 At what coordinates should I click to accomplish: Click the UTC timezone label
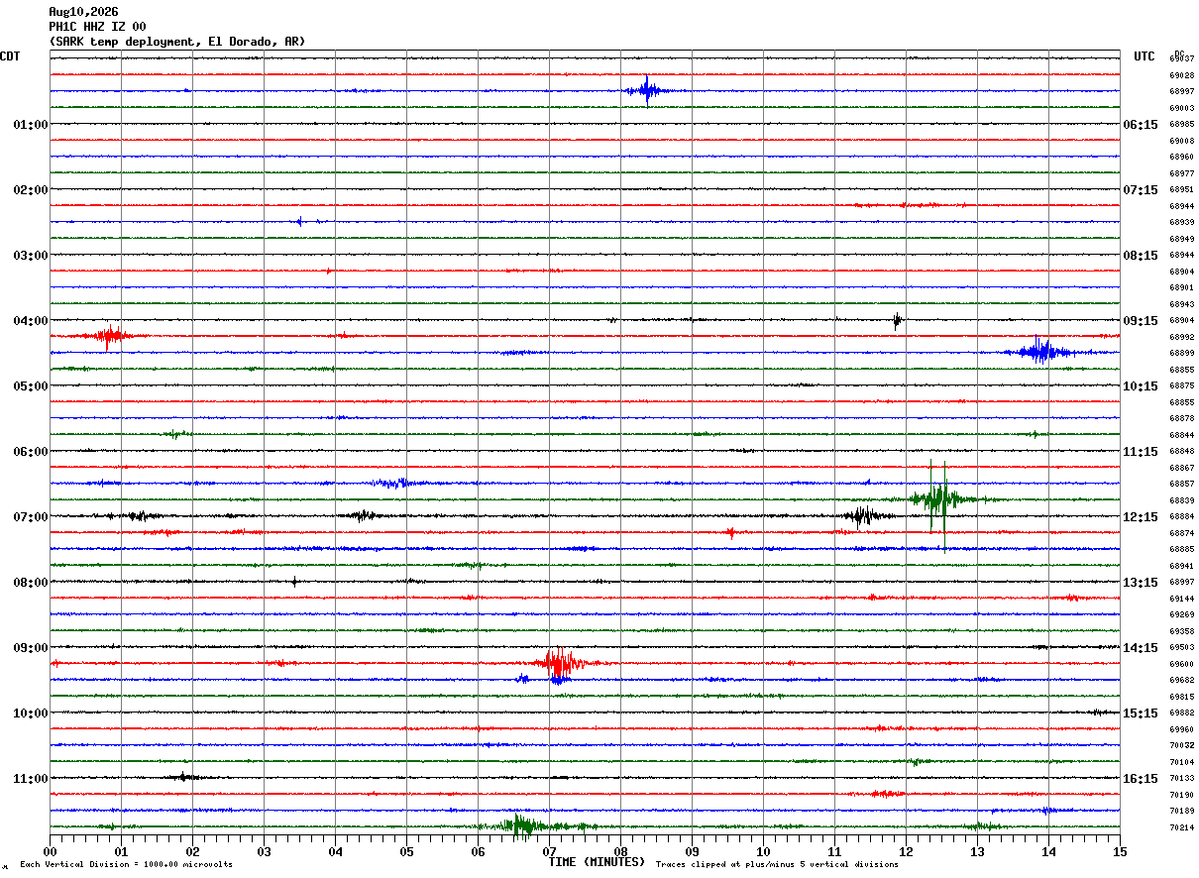tap(1144, 56)
